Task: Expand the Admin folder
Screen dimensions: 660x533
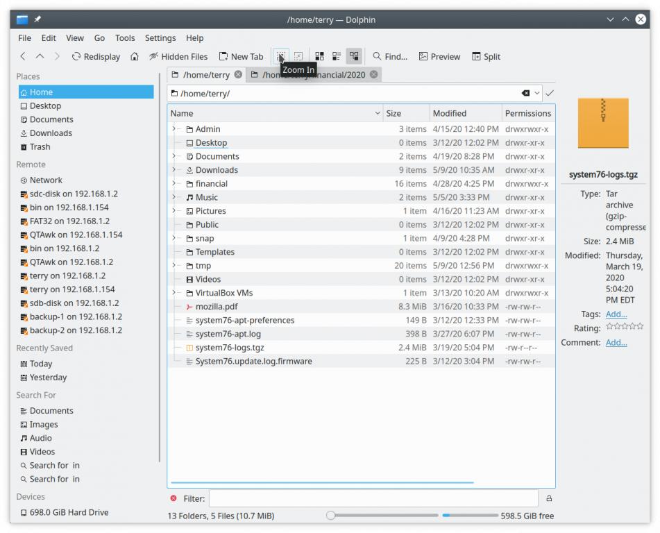Action: (174, 129)
